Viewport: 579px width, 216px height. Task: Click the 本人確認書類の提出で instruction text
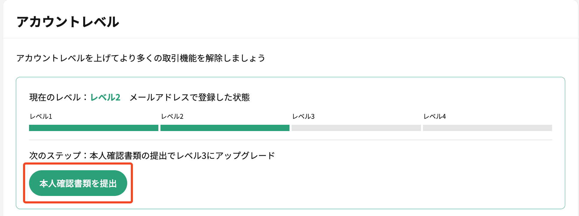coord(133,156)
